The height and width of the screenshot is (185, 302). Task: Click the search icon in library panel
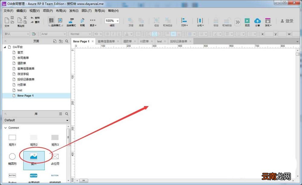click(x=67, y=114)
